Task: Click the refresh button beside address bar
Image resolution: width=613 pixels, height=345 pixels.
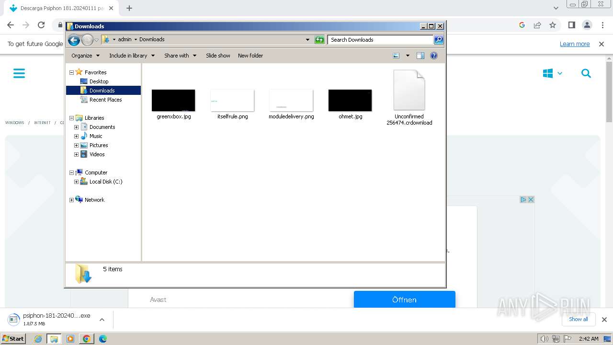Action: [319, 40]
